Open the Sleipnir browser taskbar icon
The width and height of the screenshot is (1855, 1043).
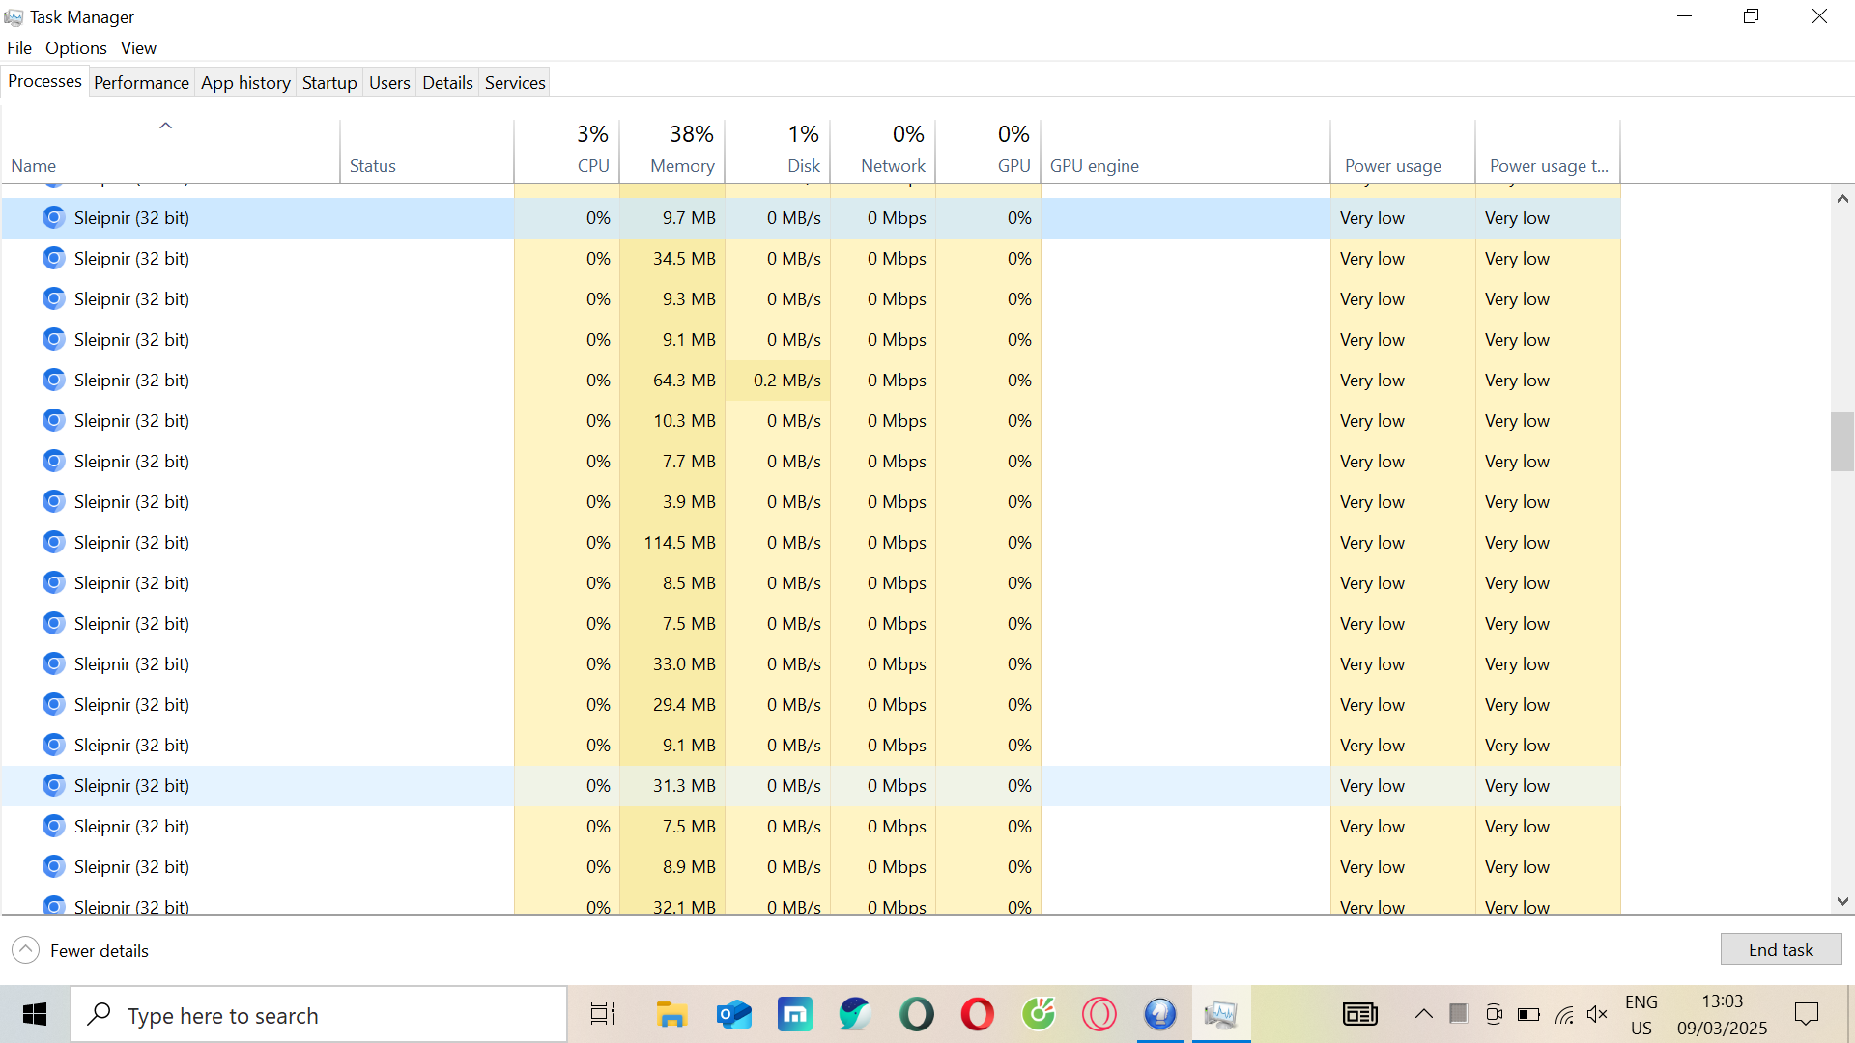1159,1015
